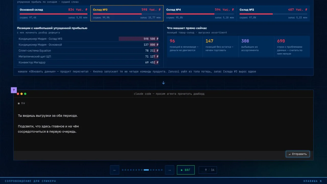Click row Кондиционер Мидея · Основной
The width and height of the screenshot is (327, 184).
(88, 45)
